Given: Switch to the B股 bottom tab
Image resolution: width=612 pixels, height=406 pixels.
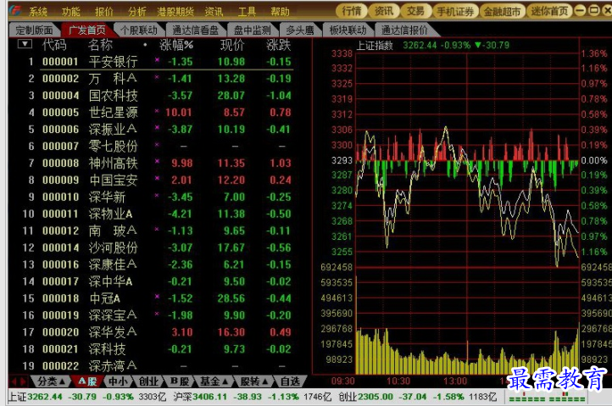Looking at the screenshot, I should [180, 381].
